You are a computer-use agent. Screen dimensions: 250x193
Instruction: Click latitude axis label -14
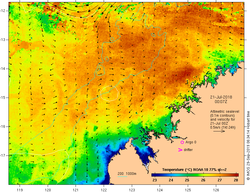pos(3,69)
